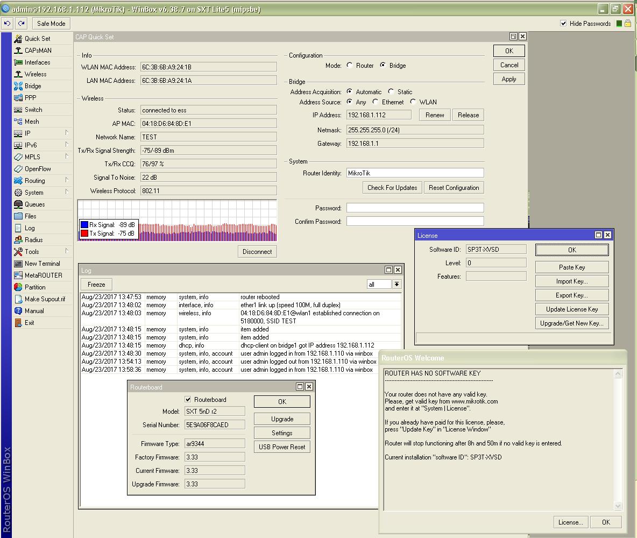Open the log topic filter dropdown
This screenshot has height=538, width=637.
[x=397, y=285]
